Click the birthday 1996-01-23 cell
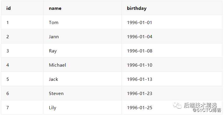The image size is (224, 115). click(x=172, y=93)
